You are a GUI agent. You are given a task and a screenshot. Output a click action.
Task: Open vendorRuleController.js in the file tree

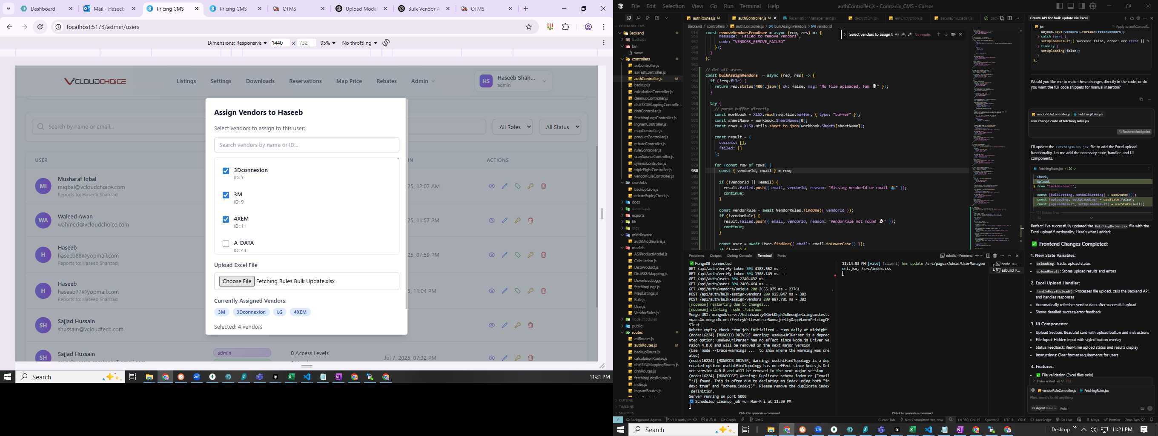coord(654,176)
